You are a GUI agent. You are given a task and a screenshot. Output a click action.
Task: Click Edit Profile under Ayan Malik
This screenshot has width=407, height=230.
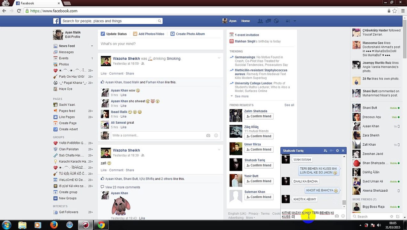(x=73, y=37)
